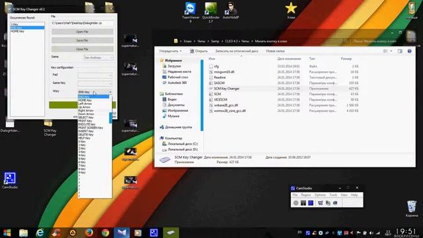Select cfg file in Explorer list
Viewport: 423px width, 238px height.
coord(216,66)
